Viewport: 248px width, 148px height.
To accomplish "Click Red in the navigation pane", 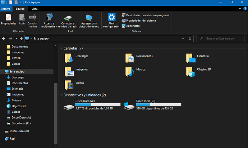I will tap(12, 138).
